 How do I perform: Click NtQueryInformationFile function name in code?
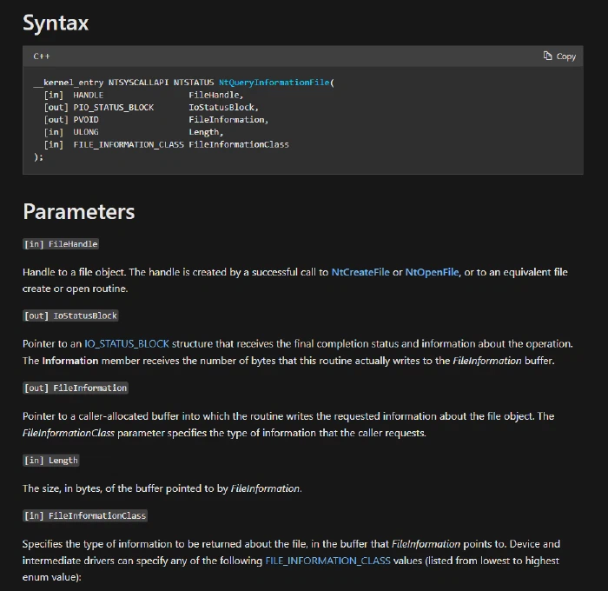click(274, 83)
